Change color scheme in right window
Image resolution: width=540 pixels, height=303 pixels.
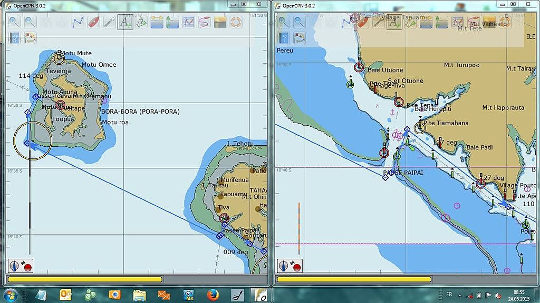[490, 22]
